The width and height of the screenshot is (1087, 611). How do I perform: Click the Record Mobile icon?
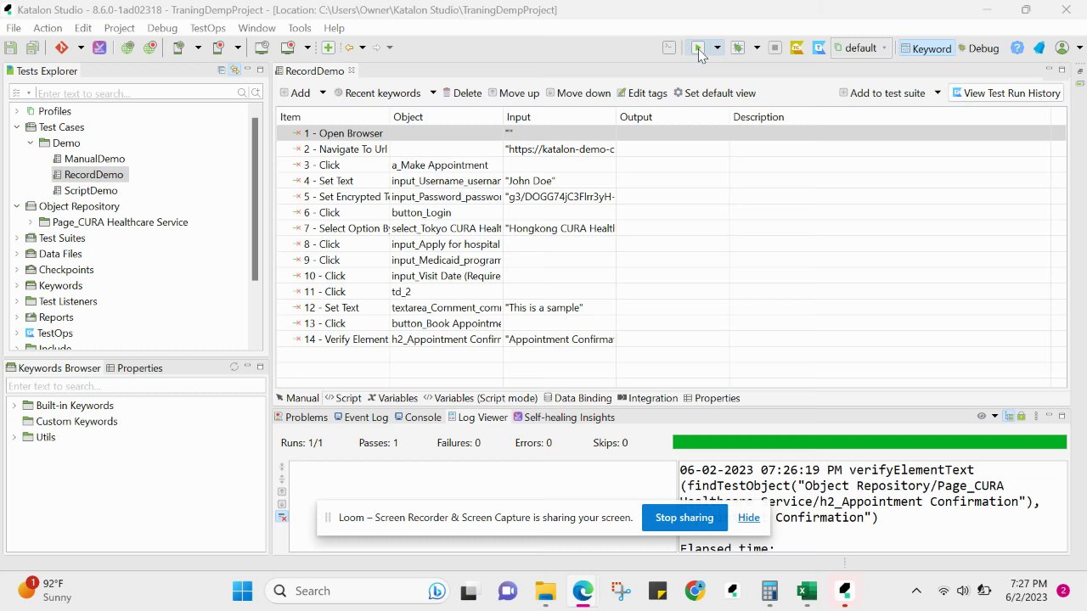tap(218, 48)
